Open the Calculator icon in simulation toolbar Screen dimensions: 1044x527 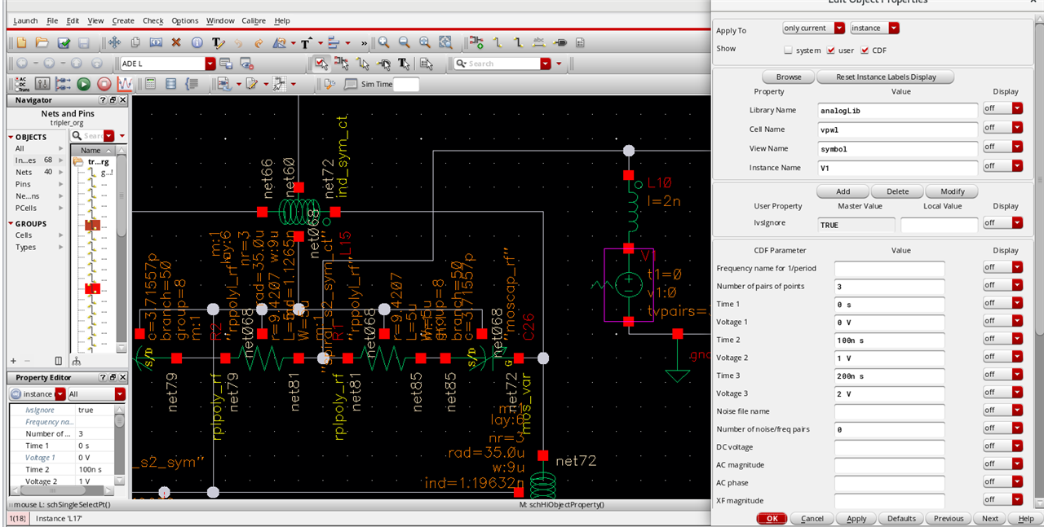[150, 84]
